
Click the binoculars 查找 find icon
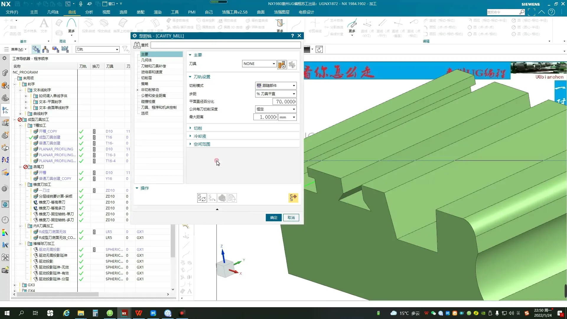pos(137,45)
